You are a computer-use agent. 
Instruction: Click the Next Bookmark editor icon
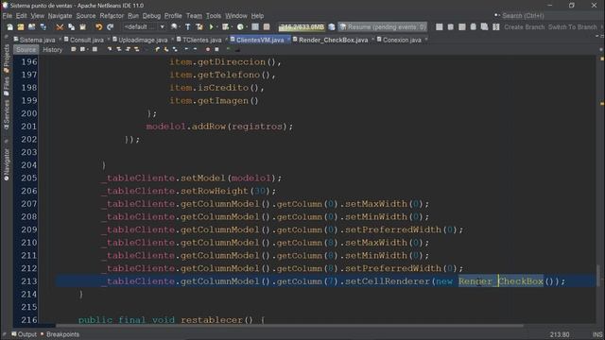click(x=166, y=49)
